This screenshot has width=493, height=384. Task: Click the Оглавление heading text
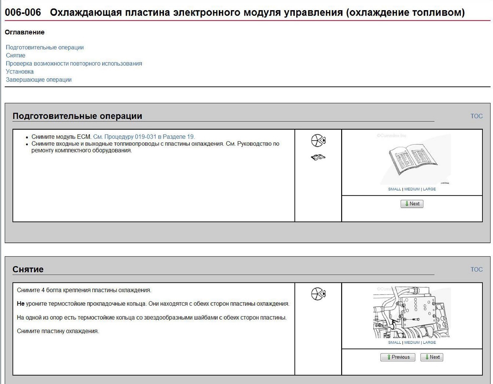coord(25,32)
